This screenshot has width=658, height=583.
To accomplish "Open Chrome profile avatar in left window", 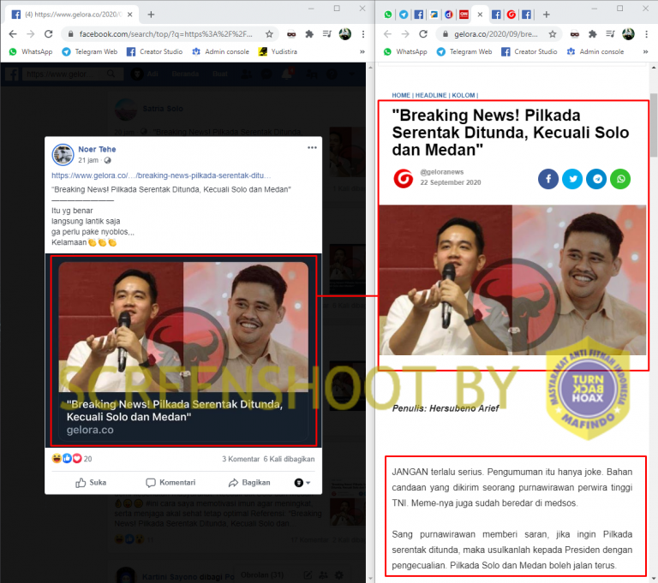I will pyautogui.click(x=345, y=34).
